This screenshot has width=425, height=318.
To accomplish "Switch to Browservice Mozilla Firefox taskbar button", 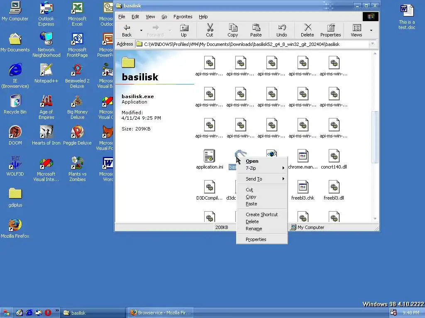I will pos(161,313).
